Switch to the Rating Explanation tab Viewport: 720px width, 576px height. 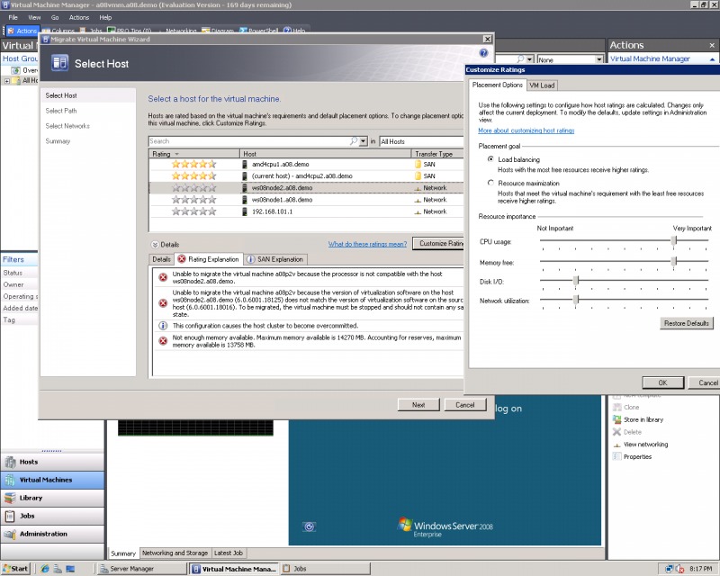click(x=209, y=259)
